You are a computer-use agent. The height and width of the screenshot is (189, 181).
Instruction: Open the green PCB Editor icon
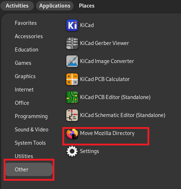pyautogui.click(x=72, y=97)
